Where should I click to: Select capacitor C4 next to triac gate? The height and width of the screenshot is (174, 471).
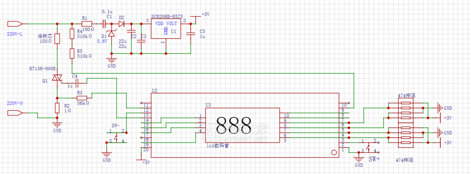pos(77,82)
